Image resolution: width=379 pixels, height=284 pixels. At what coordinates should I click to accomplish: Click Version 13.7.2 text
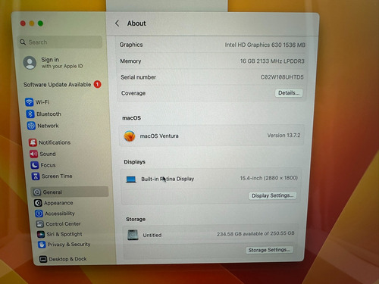pos(283,136)
